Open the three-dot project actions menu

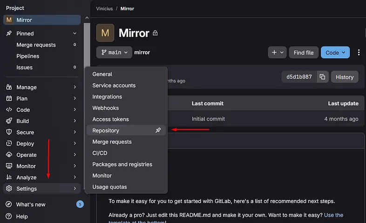pyautogui.click(x=359, y=53)
